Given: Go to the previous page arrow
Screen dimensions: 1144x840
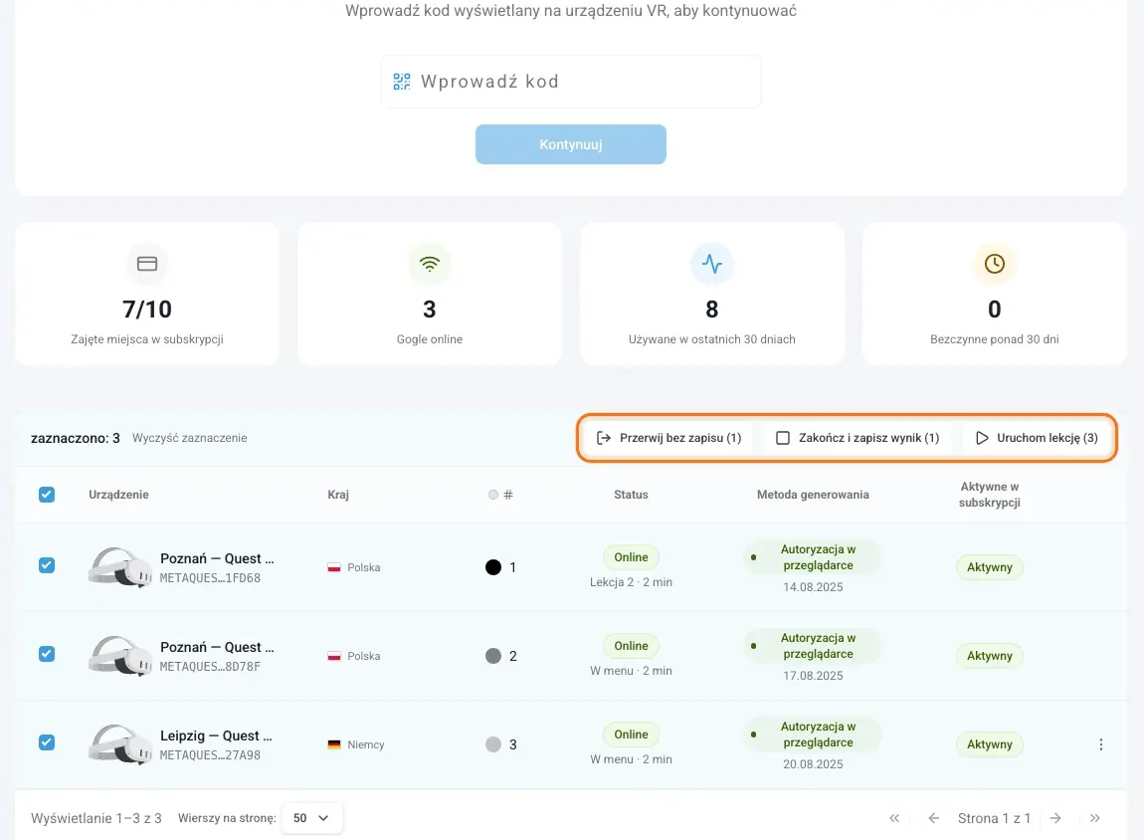Looking at the screenshot, I should pyautogui.click(x=933, y=818).
